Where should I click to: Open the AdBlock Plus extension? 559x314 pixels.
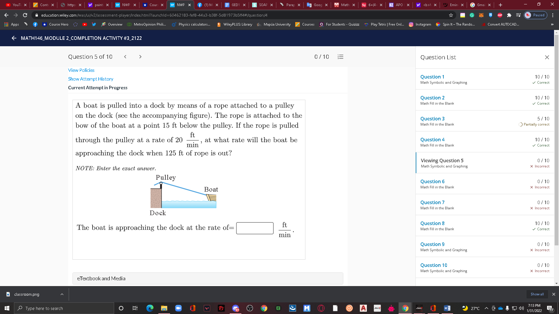(500, 15)
